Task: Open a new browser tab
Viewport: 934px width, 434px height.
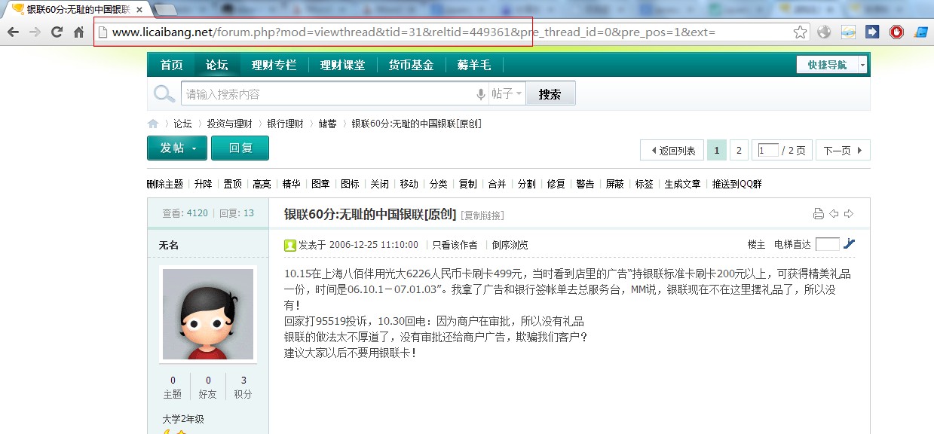Action: pyautogui.click(x=165, y=10)
